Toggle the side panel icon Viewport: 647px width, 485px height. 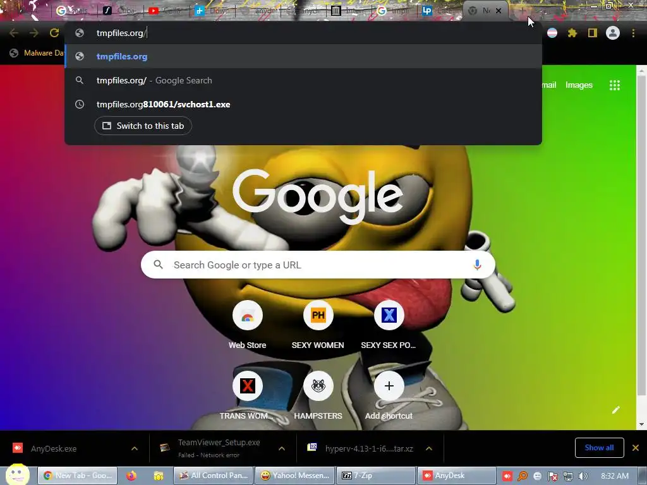(592, 33)
